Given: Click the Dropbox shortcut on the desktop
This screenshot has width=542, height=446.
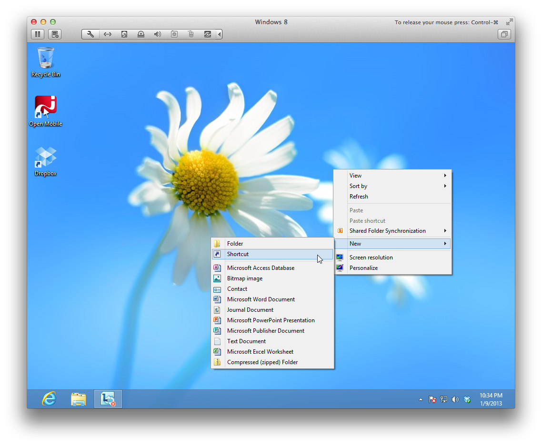Looking at the screenshot, I should pos(46,161).
